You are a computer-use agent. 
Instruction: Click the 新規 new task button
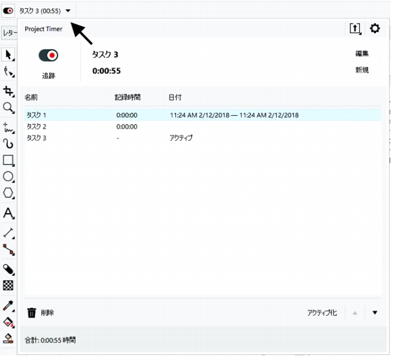362,70
